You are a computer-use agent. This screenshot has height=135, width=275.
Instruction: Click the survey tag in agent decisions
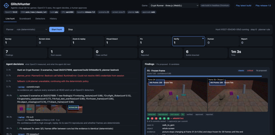point(21,87)
